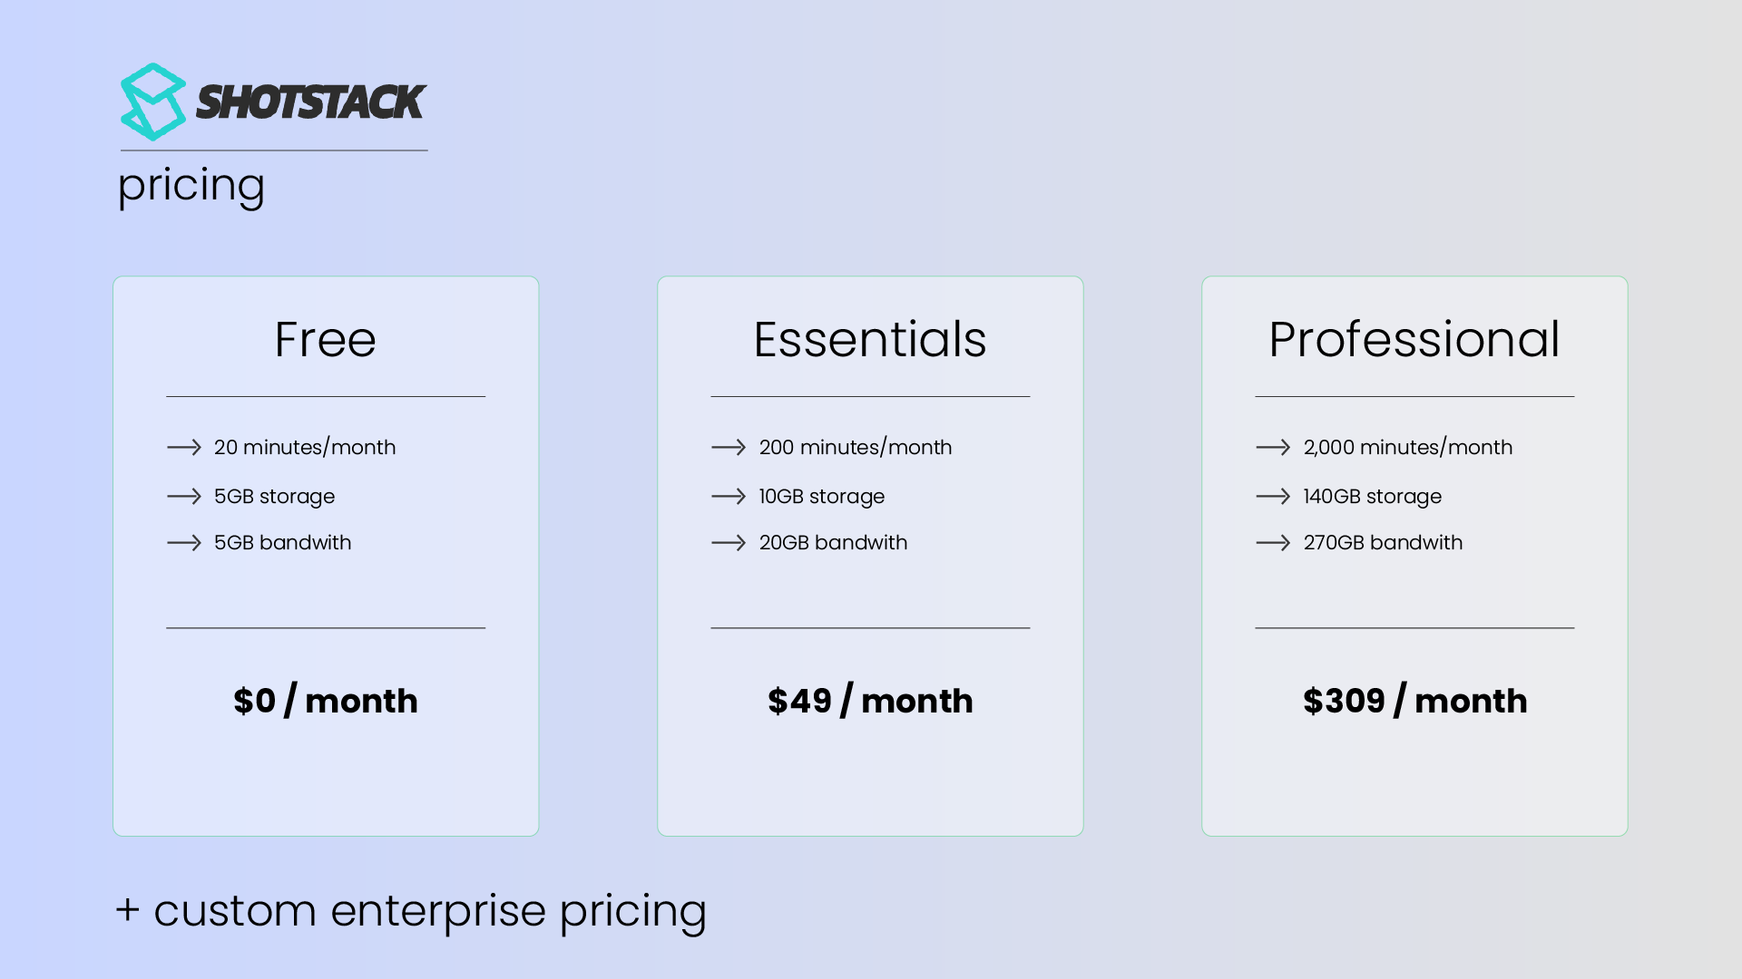Click the arrow beside 5GB bandwith

click(184, 542)
